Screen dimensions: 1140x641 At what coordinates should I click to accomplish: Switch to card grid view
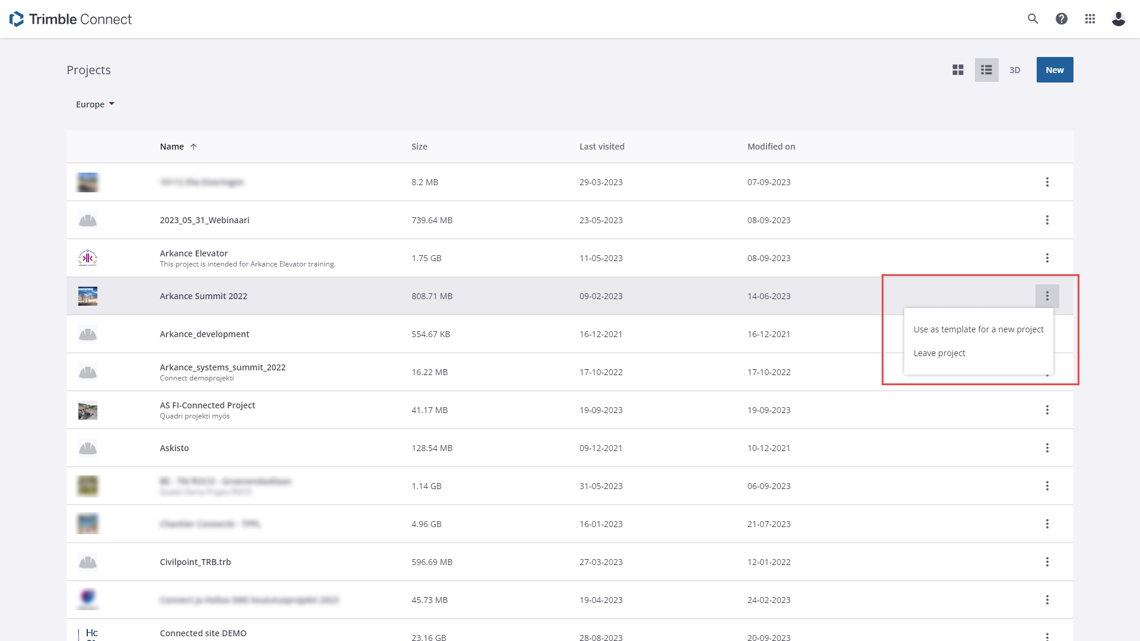[x=958, y=70]
